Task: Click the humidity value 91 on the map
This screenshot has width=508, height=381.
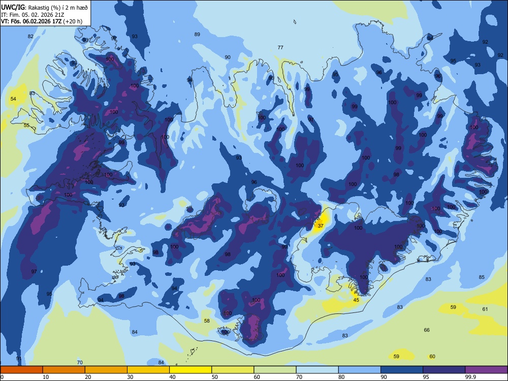Action: (x=19, y=358)
